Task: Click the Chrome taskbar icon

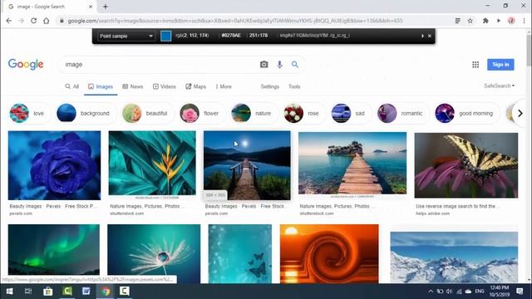Action: point(106,292)
